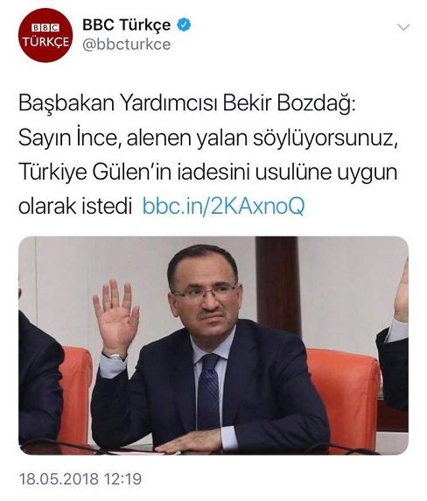427x501 pixels.
Task: Click the BBC blocks logo inside the avatar
Action: [45, 28]
